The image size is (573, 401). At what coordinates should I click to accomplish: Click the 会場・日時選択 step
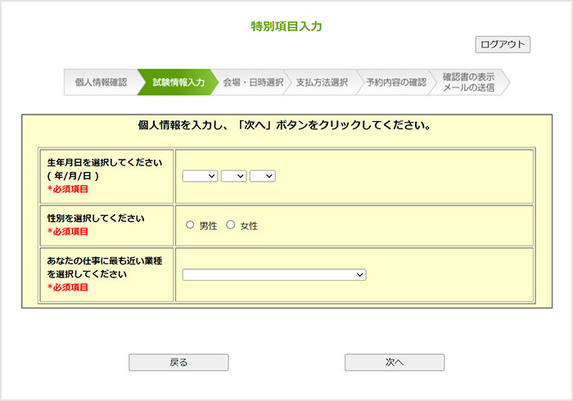253,82
